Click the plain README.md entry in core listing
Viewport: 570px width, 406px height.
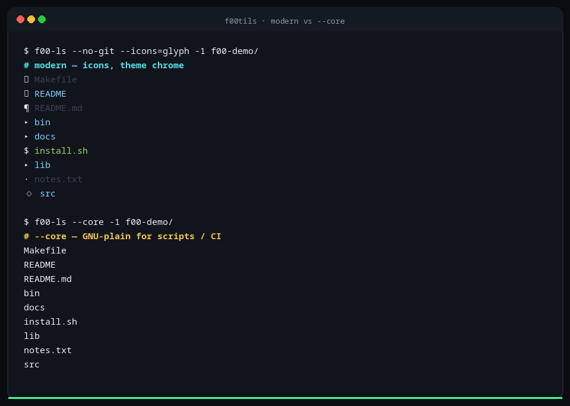click(47, 279)
